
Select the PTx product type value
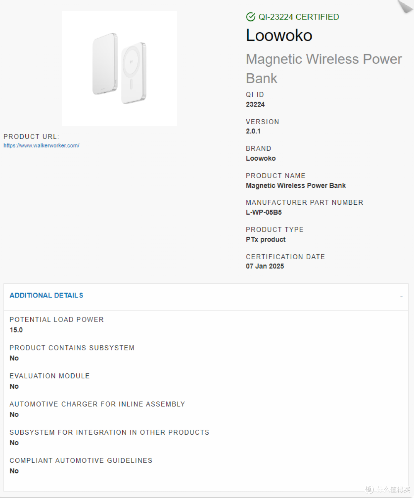pos(266,240)
